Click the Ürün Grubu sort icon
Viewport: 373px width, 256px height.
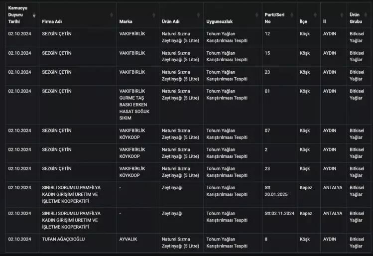(x=368, y=15)
